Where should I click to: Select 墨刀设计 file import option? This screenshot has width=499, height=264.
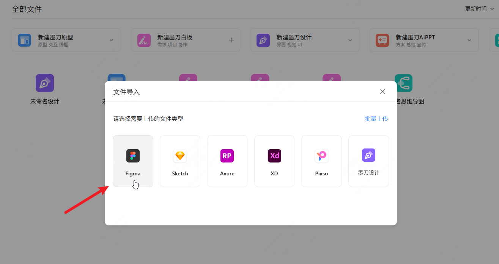coord(368,161)
